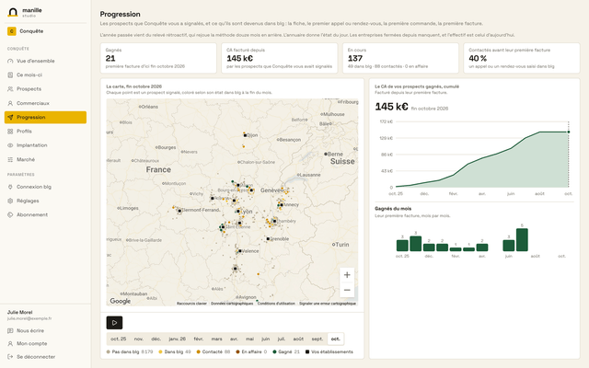
Task: Open the Prospects menu item
Action: pos(45,89)
